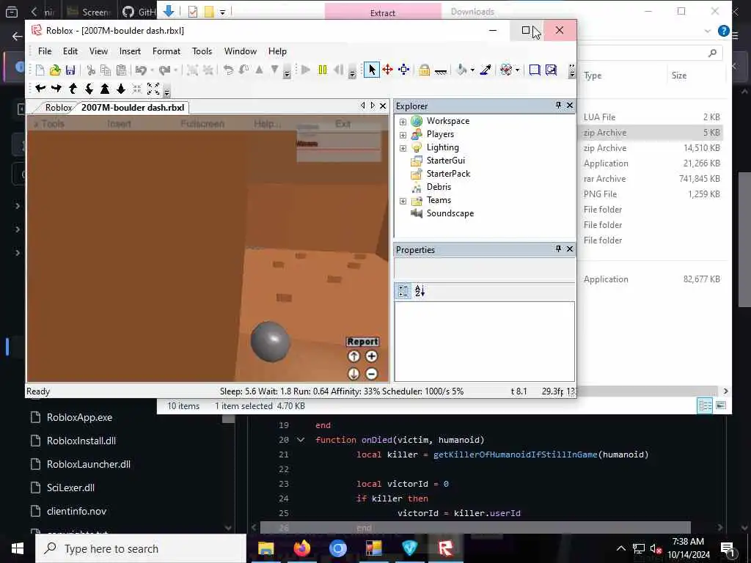
Task: Open the Window menu
Action: click(x=241, y=51)
